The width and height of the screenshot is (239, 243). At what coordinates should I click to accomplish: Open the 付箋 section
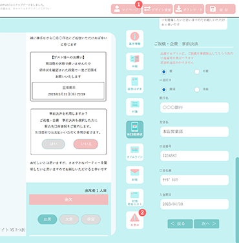point(135,107)
